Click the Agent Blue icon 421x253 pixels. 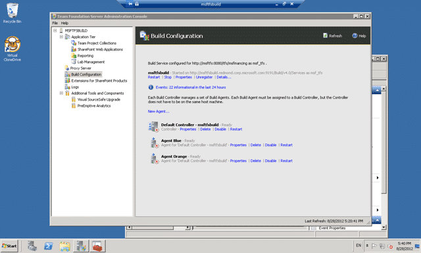[155, 143]
